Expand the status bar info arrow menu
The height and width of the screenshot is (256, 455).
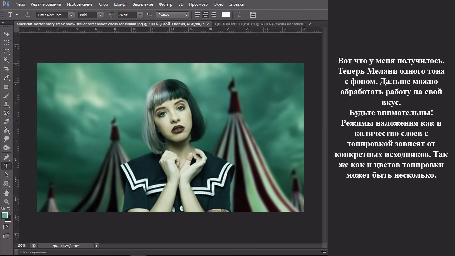[97, 246]
